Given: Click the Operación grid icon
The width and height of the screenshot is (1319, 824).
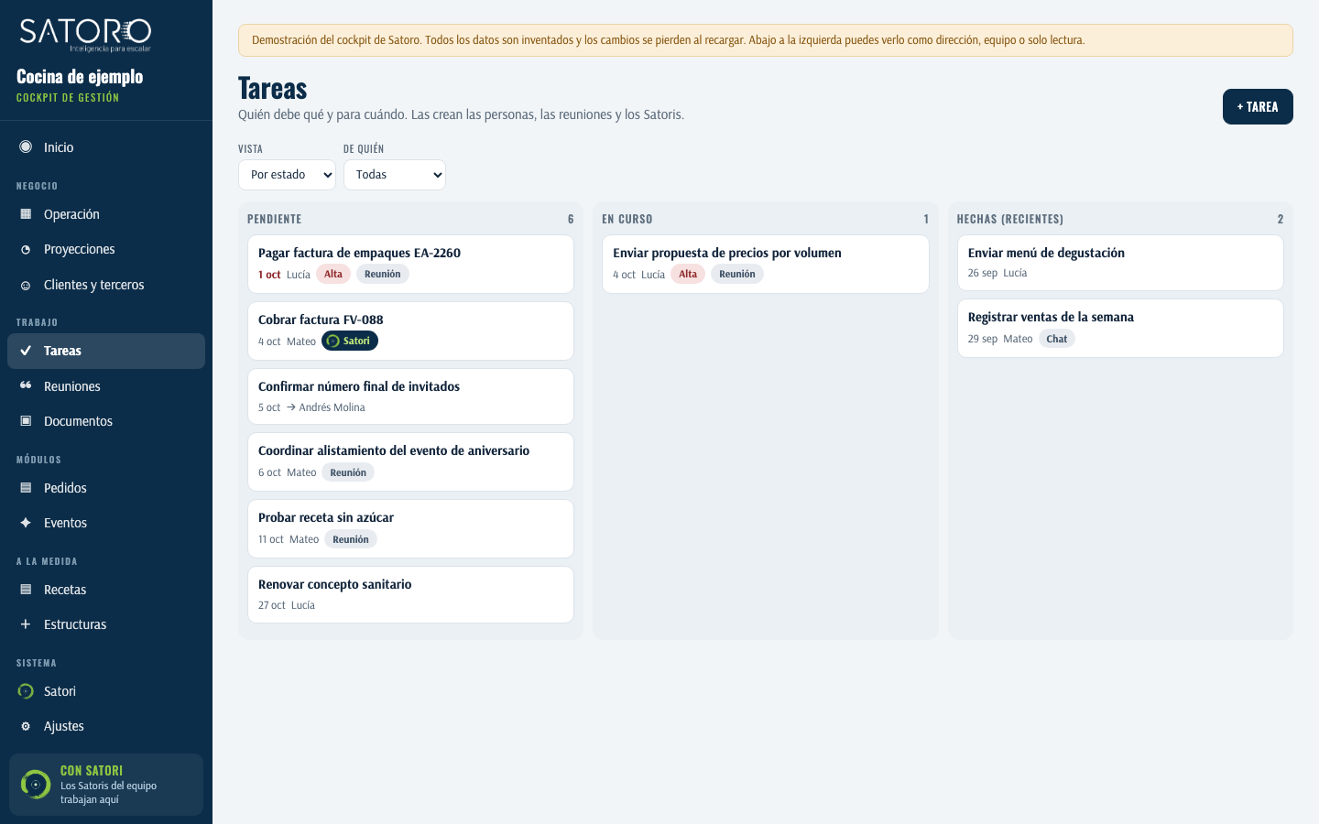Looking at the screenshot, I should 26,214.
